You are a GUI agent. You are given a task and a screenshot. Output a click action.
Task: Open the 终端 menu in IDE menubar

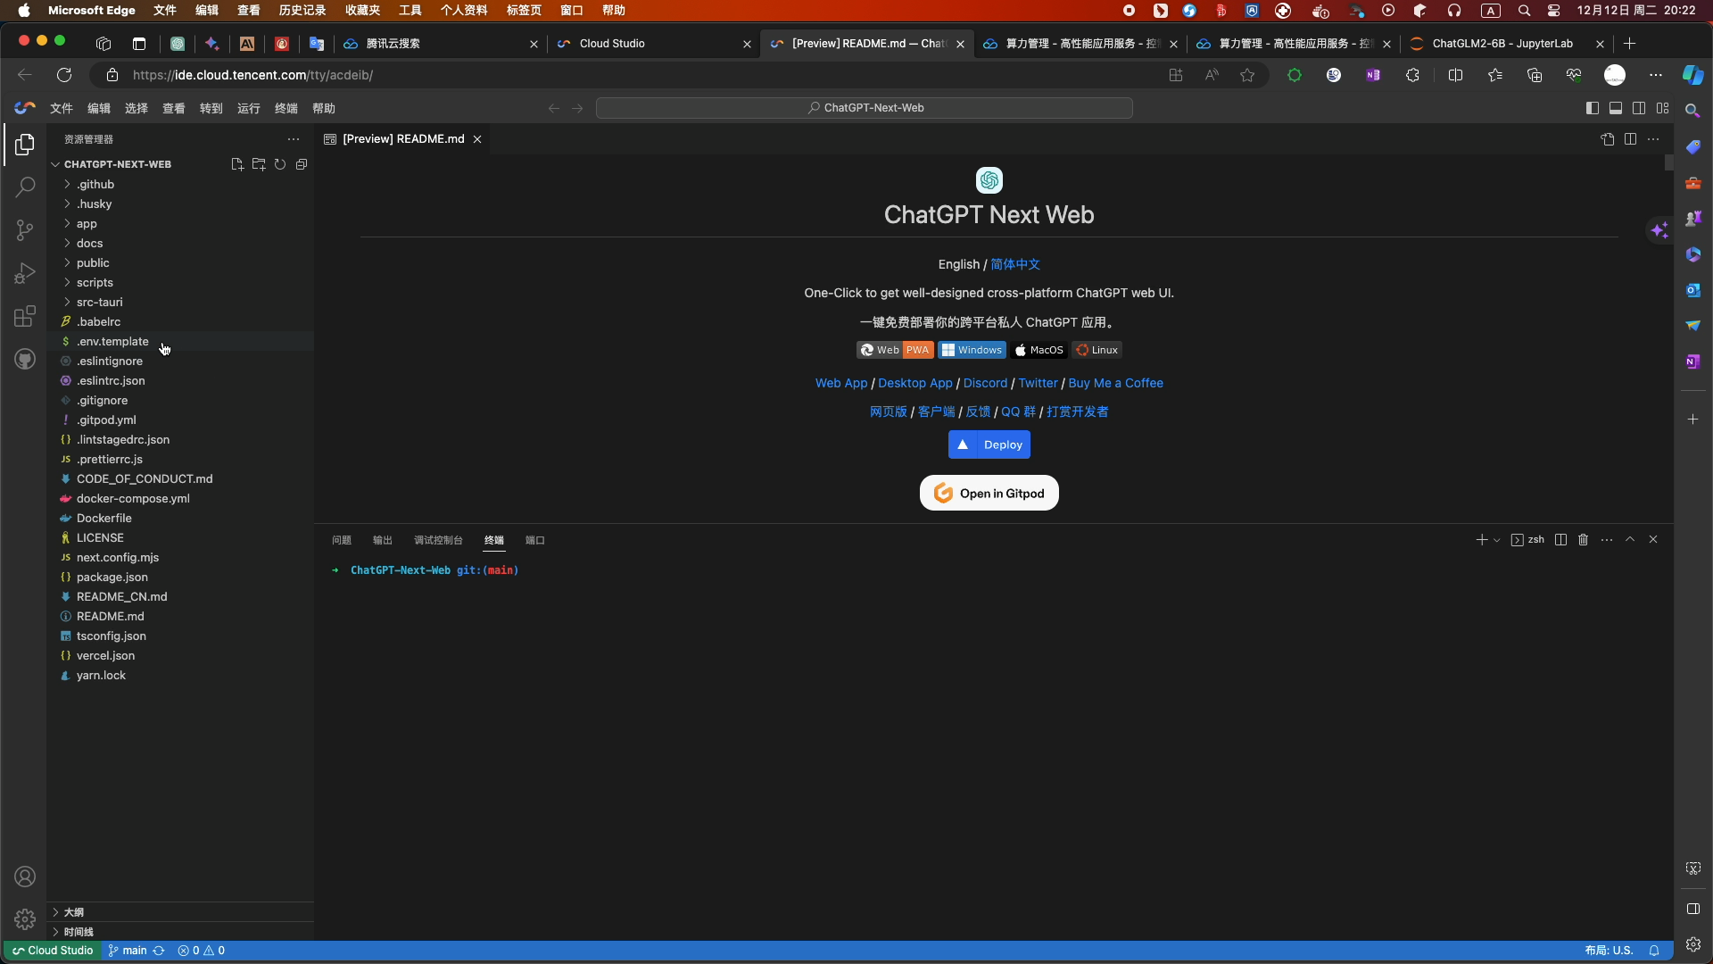[285, 108]
